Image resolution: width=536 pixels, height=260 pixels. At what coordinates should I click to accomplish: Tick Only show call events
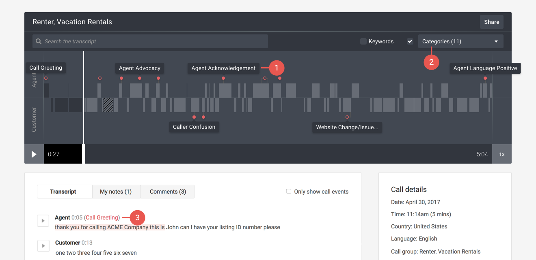click(x=289, y=192)
